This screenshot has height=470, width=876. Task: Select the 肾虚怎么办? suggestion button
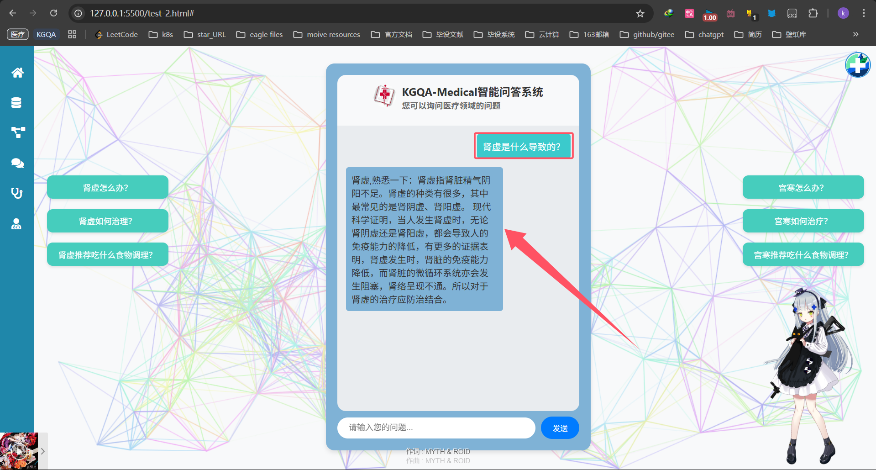(x=107, y=187)
